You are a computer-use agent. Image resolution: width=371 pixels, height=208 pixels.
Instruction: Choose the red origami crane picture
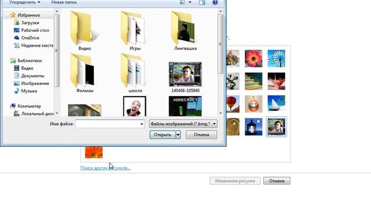click(x=277, y=81)
